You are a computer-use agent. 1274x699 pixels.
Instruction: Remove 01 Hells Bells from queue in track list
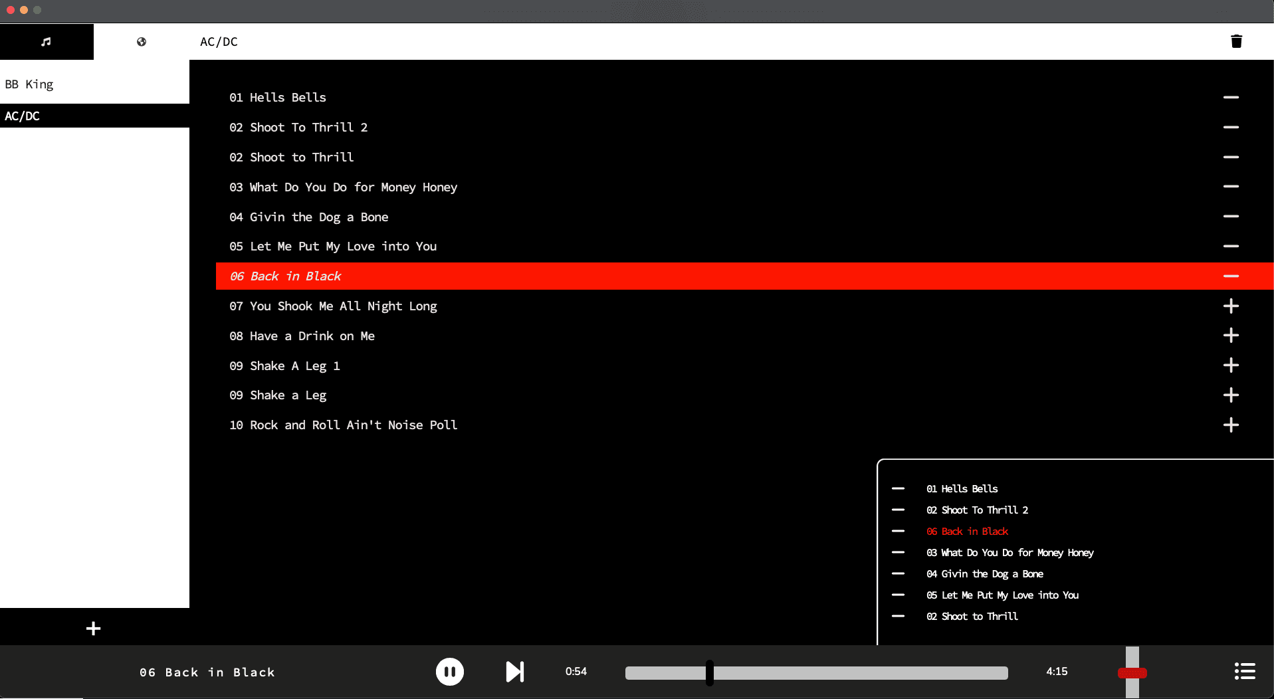(x=1231, y=97)
